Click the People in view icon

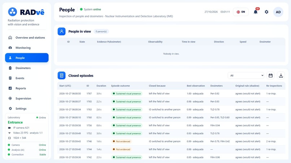click(61, 31)
